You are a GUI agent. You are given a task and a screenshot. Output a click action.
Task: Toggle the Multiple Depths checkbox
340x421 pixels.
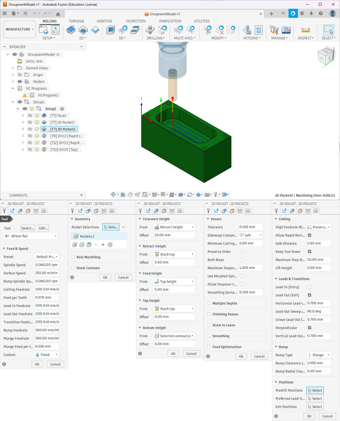[x=209, y=303]
